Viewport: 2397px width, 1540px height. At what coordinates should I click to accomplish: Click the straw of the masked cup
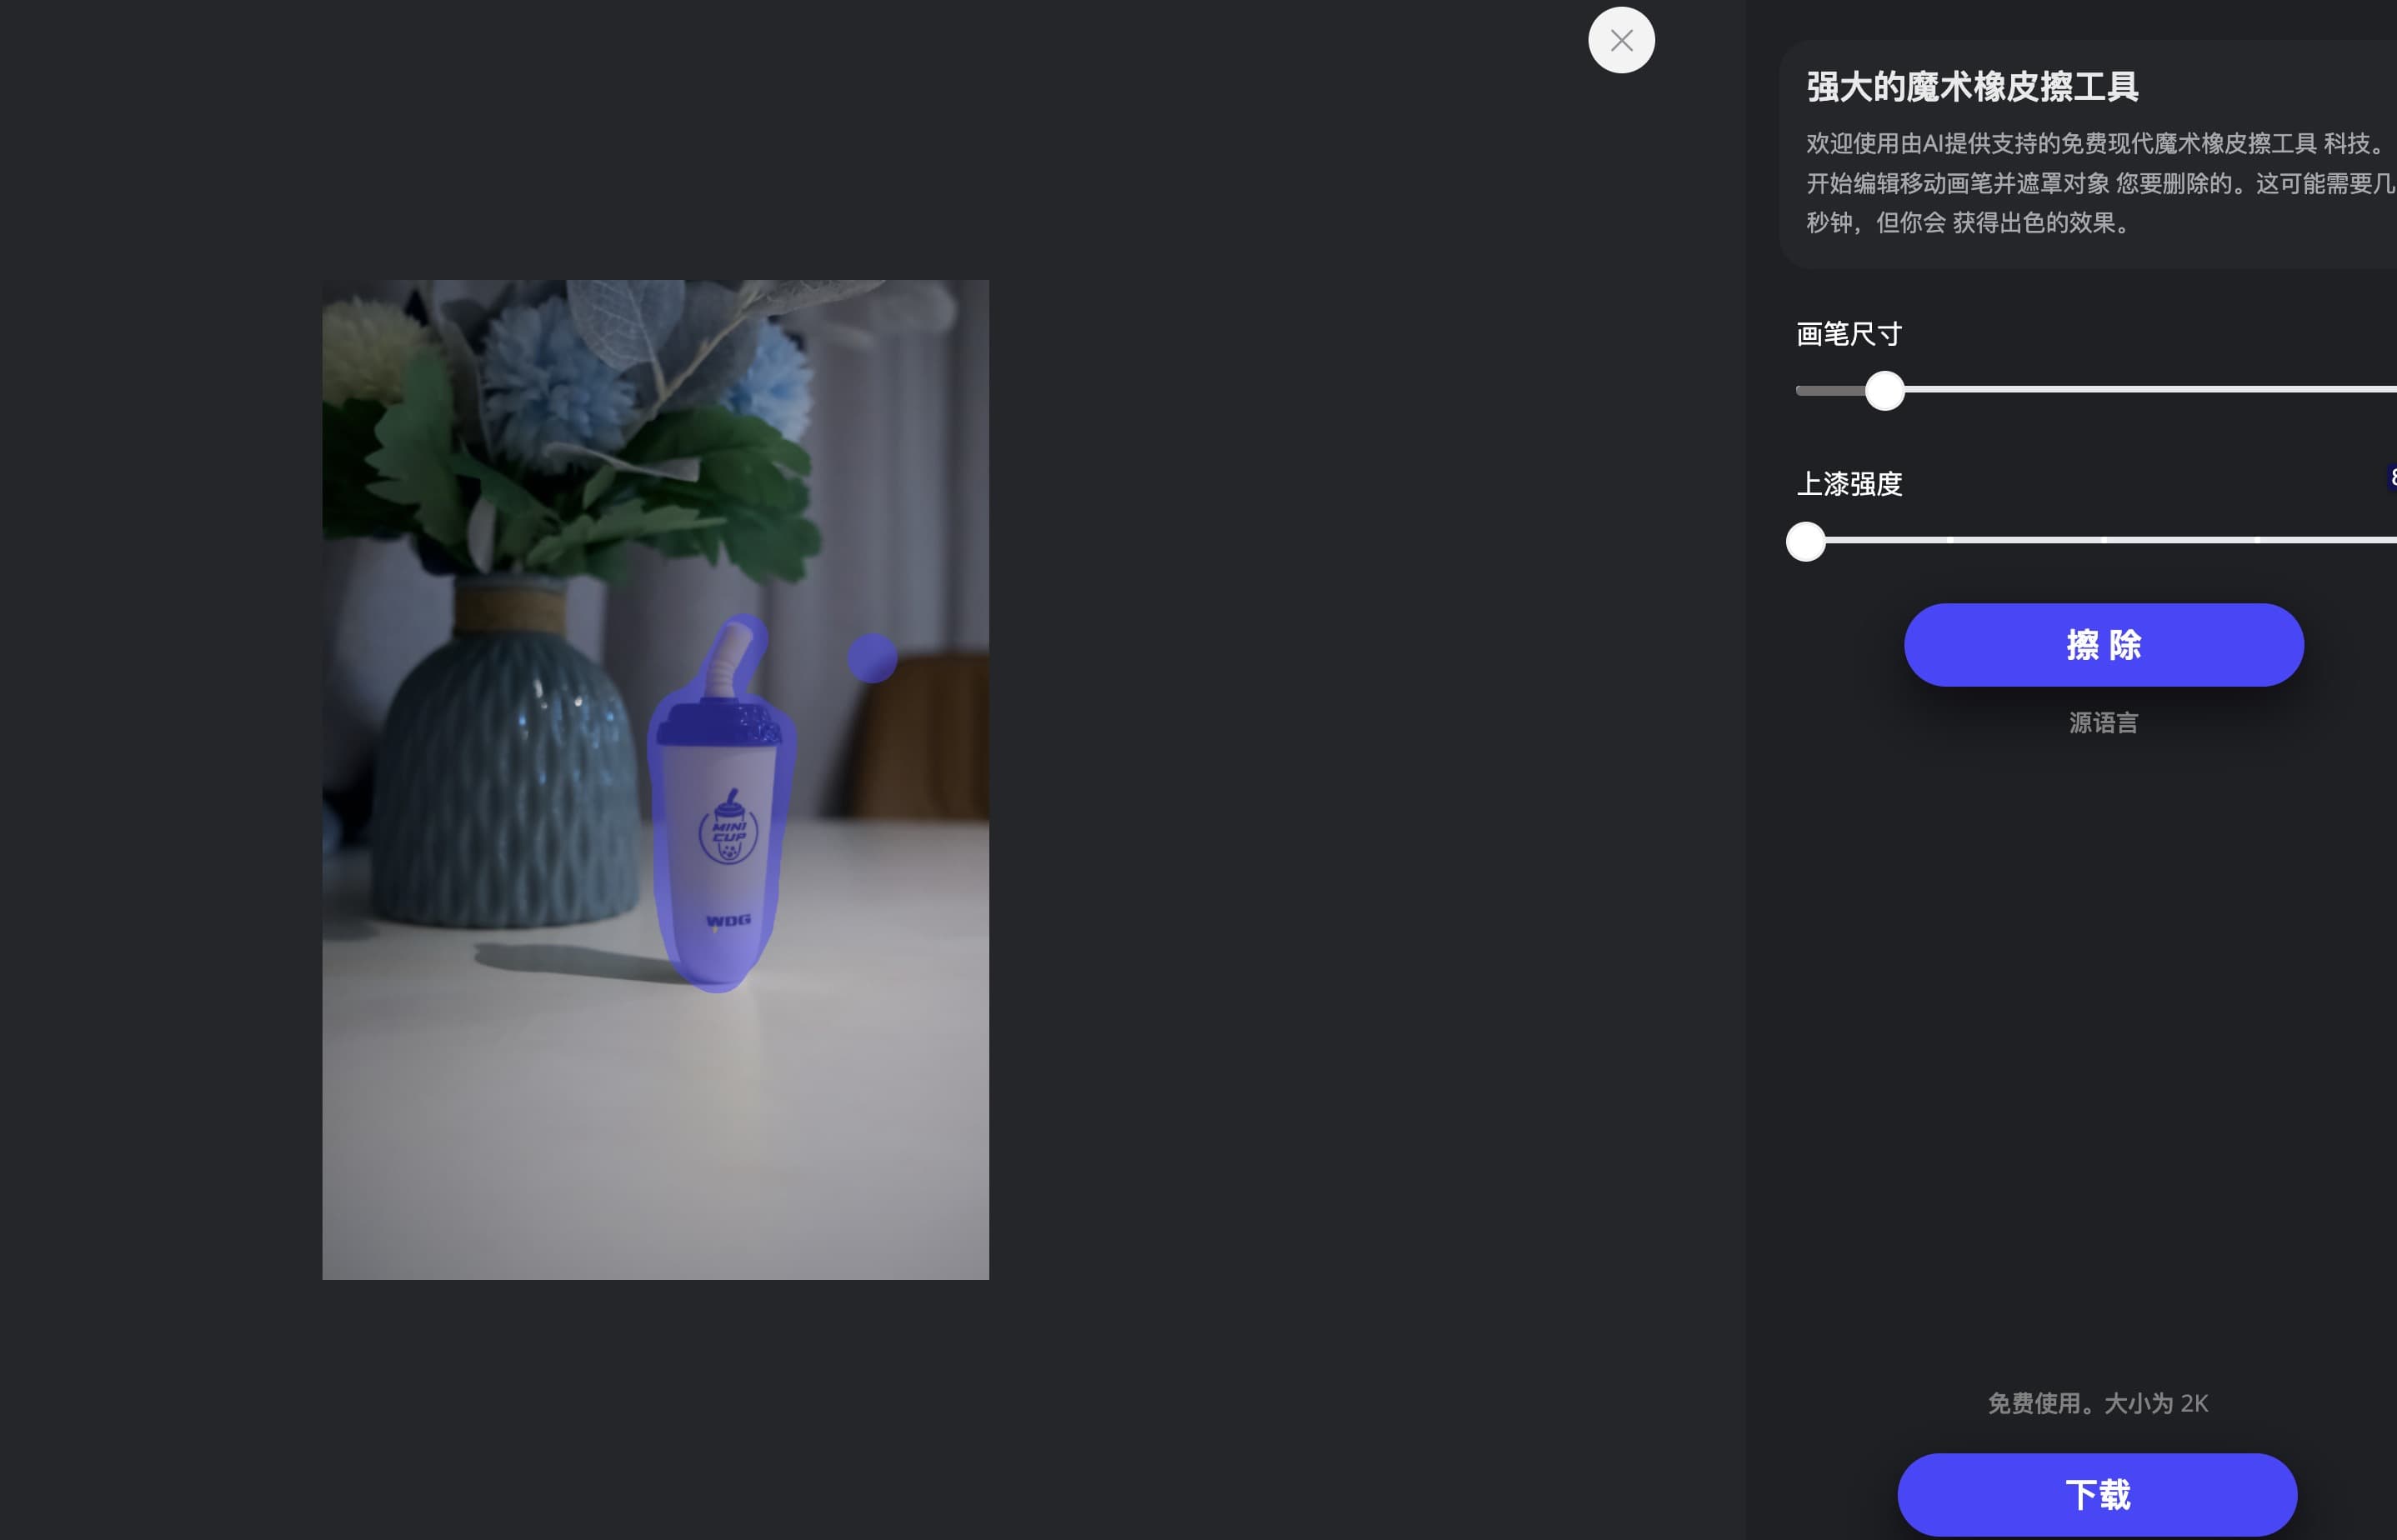tap(729, 660)
